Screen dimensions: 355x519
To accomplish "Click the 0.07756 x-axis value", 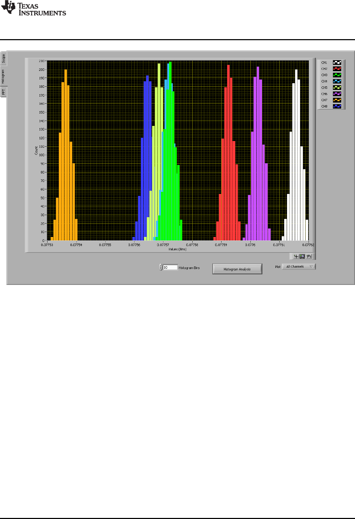I will pyautogui.click(x=134, y=245).
